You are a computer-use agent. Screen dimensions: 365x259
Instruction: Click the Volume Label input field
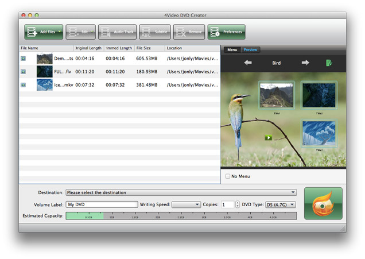click(x=102, y=204)
